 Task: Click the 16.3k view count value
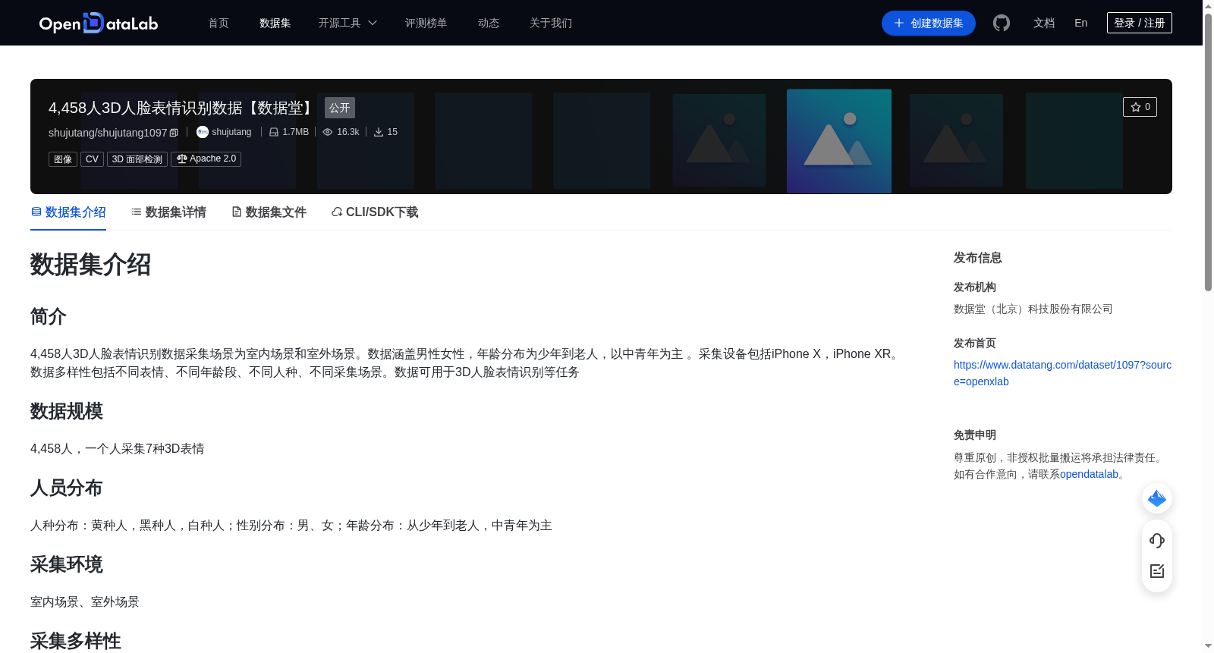(x=348, y=132)
